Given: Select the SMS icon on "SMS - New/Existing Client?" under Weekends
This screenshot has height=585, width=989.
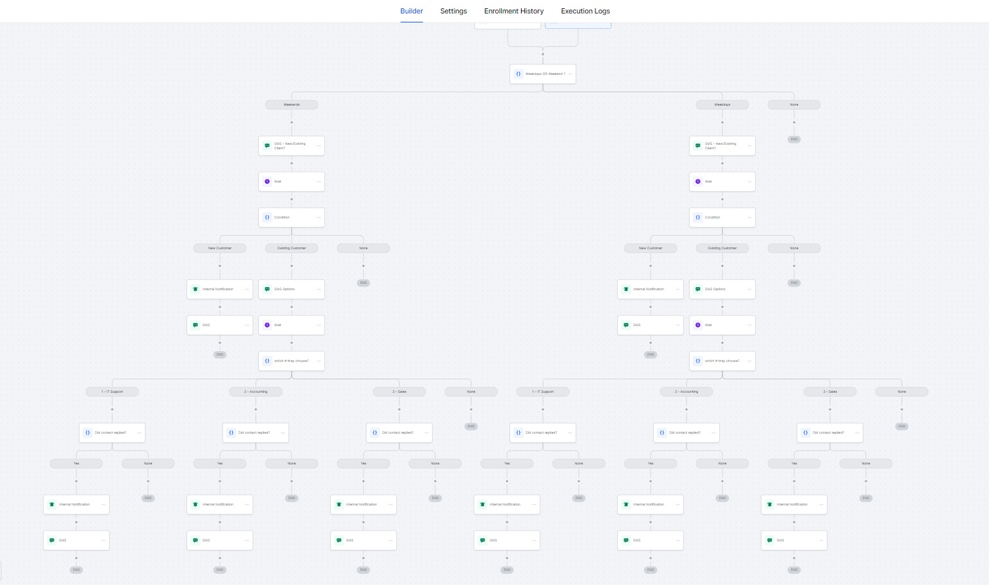Looking at the screenshot, I should tap(267, 145).
